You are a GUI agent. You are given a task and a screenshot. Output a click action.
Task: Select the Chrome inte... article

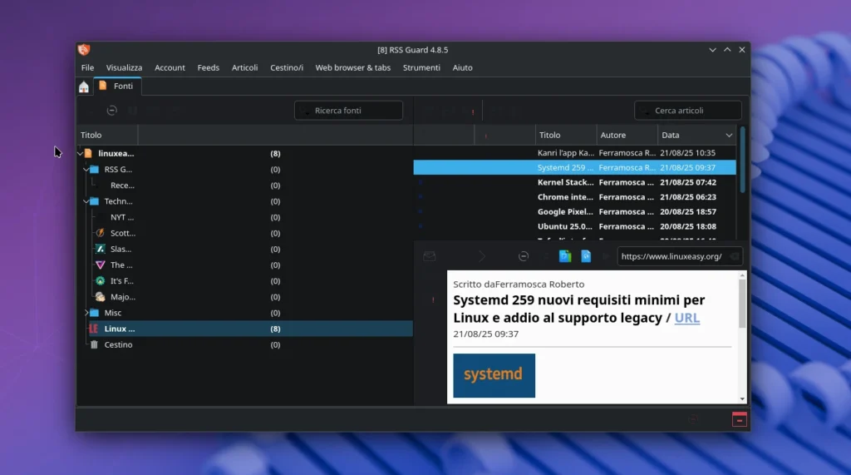tap(574, 197)
